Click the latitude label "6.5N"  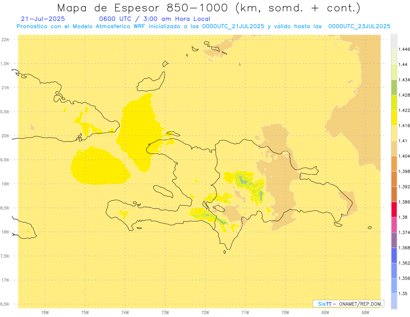(x=4, y=304)
